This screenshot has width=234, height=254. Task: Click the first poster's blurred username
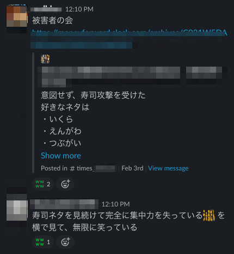(46, 9)
